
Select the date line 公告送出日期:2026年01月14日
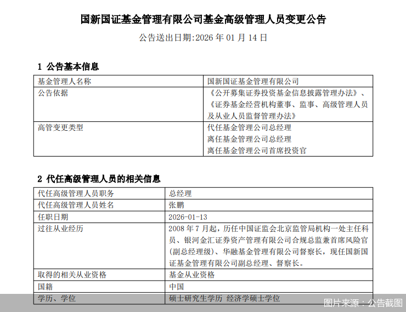[203, 37]
